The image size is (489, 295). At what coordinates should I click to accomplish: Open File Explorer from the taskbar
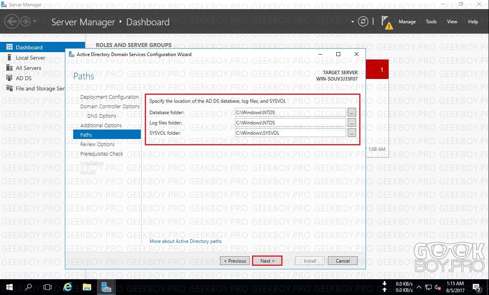pos(87,287)
